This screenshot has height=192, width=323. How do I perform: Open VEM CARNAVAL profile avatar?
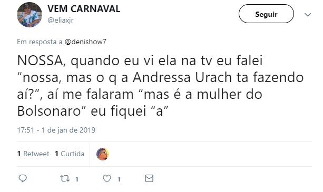[x=30, y=15]
